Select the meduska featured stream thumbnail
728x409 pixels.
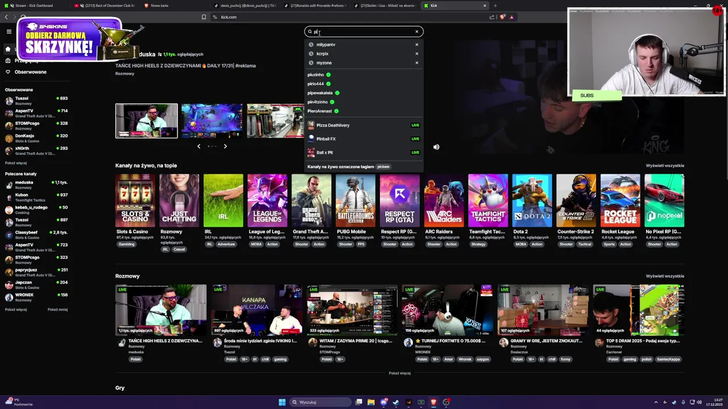tap(147, 120)
